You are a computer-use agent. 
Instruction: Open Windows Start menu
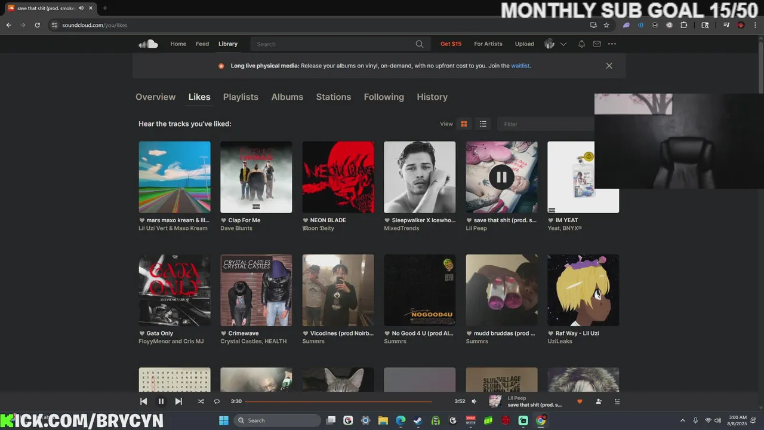pos(224,420)
